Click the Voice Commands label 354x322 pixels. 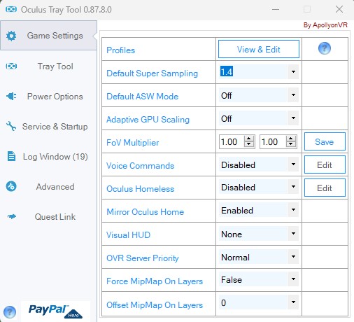point(140,166)
